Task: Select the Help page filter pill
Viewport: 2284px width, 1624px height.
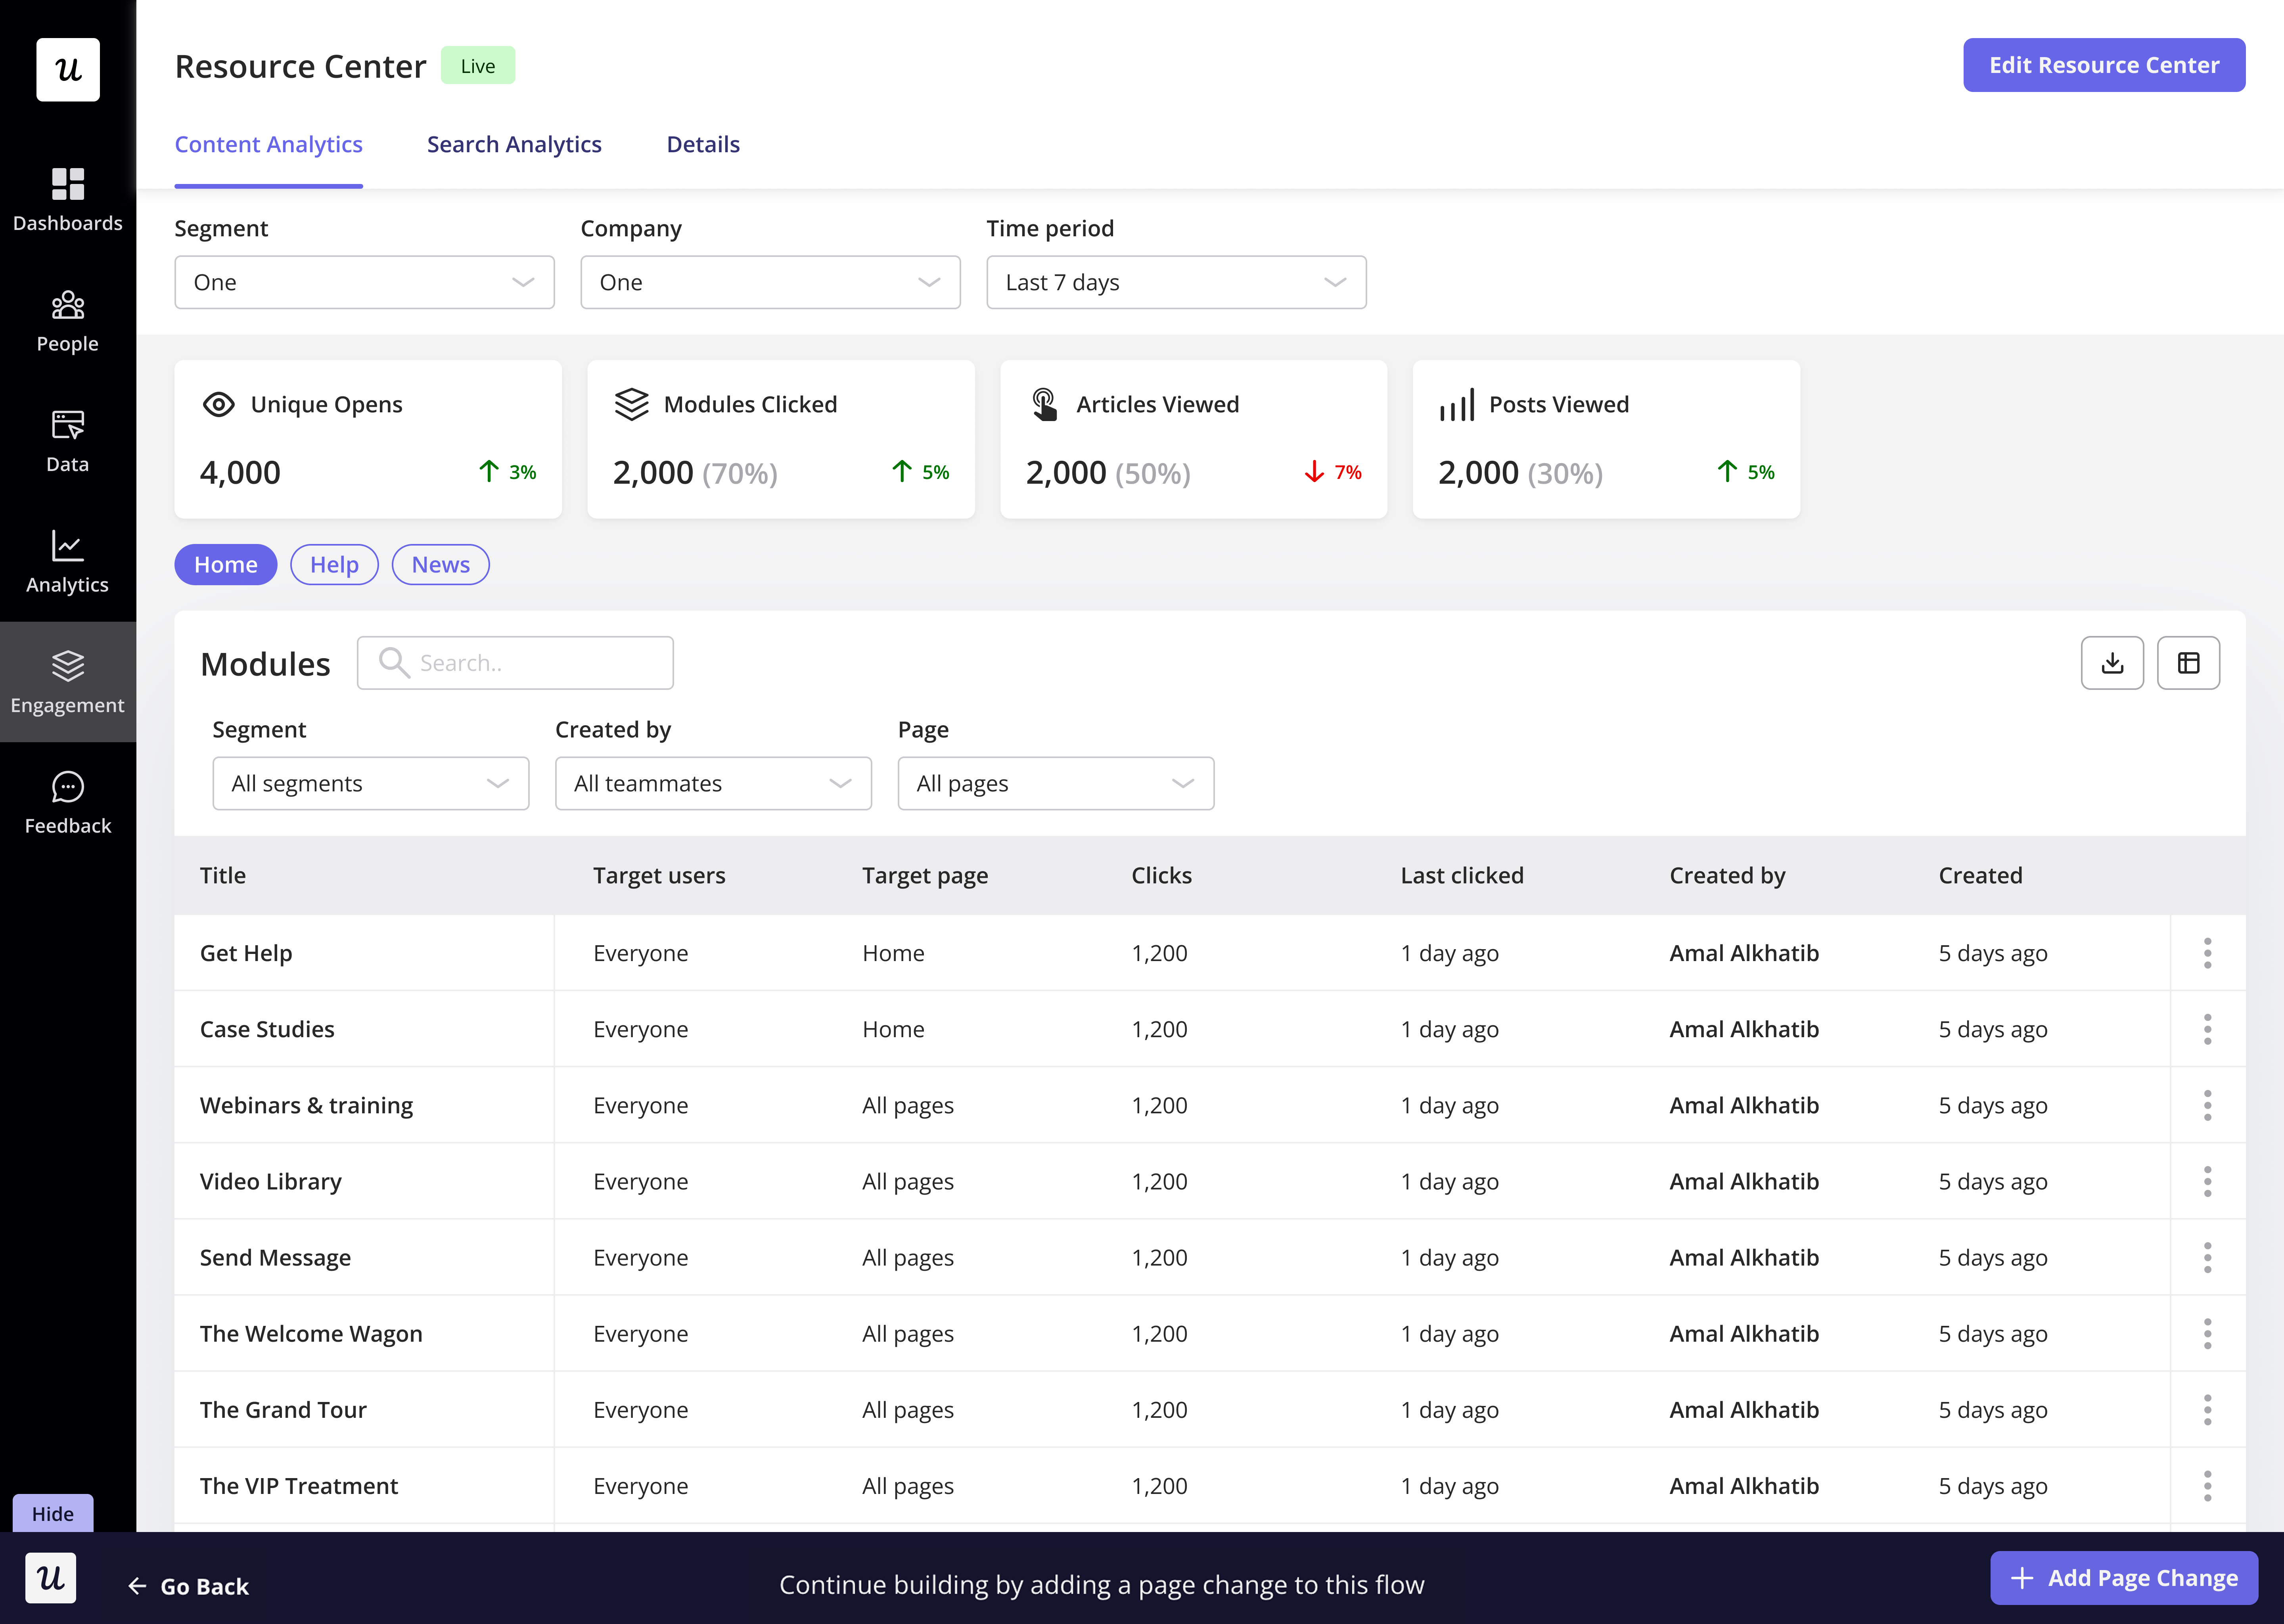Action: point(334,565)
